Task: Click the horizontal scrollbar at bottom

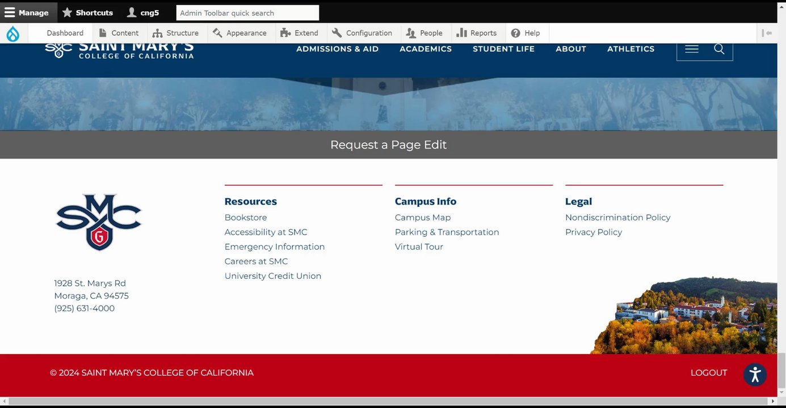Action: 388,402
